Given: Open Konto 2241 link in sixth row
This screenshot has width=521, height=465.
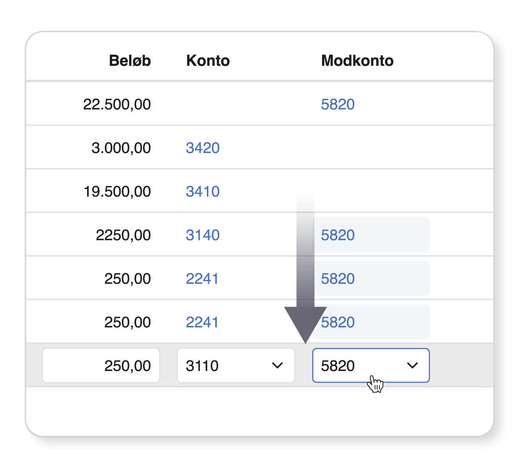Looking at the screenshot, I should point(202,322).
